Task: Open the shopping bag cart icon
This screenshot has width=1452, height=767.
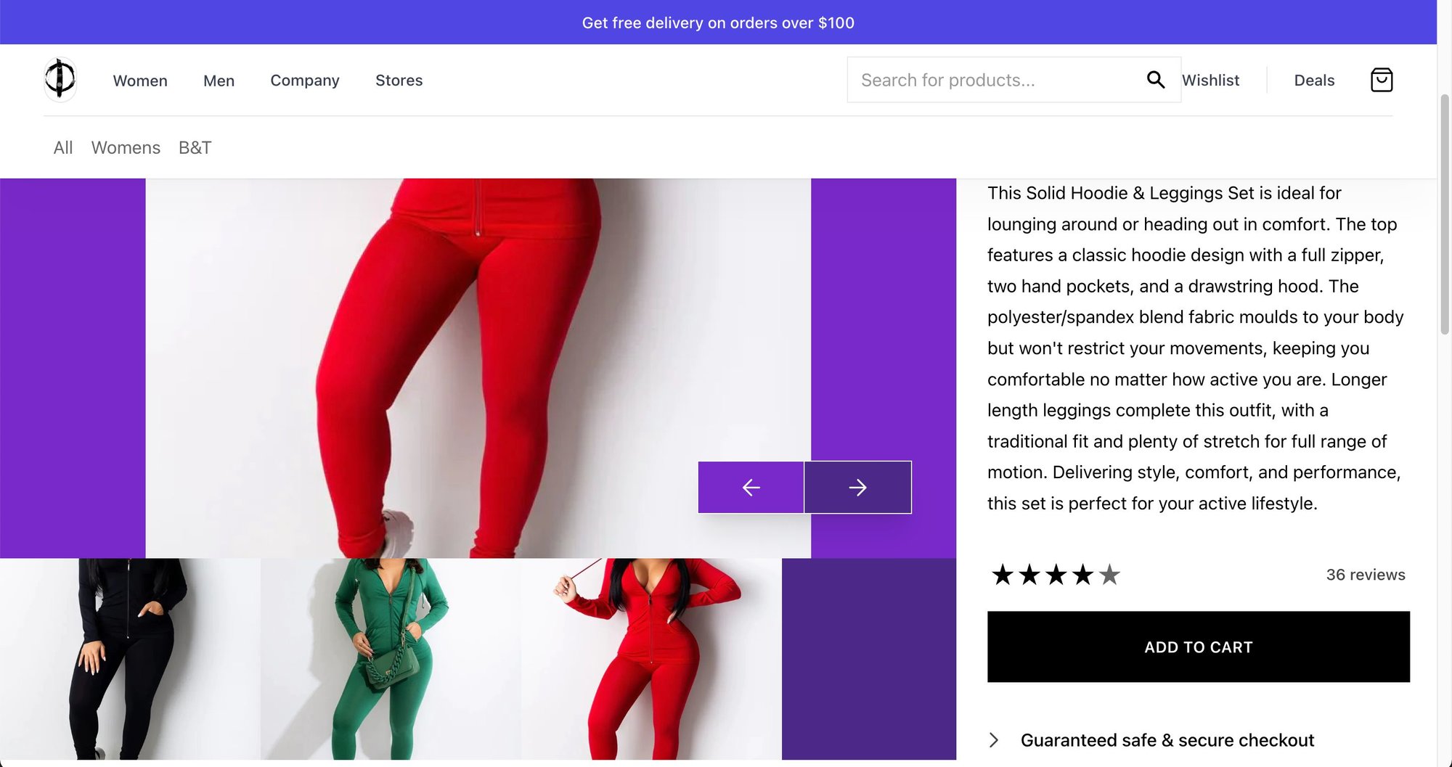Action: point(1381,80)
